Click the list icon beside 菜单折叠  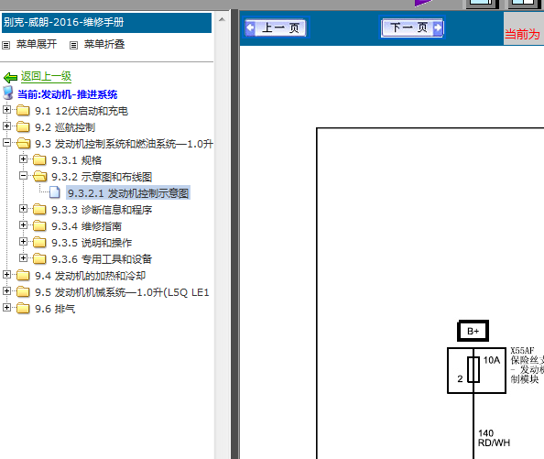pos(73,45)
